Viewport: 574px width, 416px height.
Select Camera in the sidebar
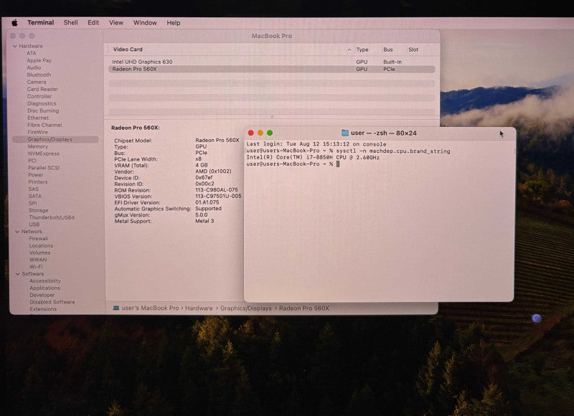coord(37,82)
